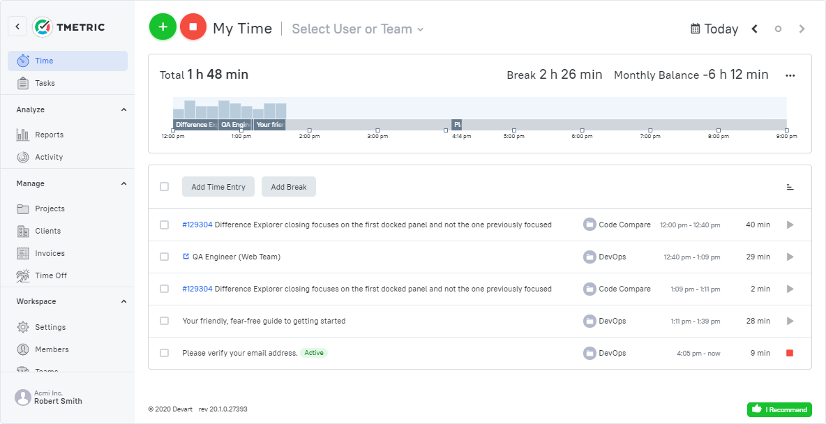Screen dimensions: 826x424
Task: Check the select-all checkbox above the entries
Action: pos(164,186)
